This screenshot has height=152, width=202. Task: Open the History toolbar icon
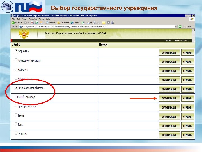83,23
